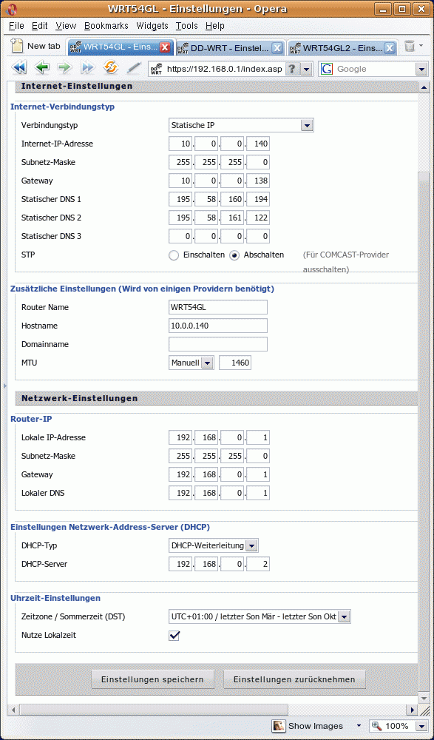The image size is (434, 740).
Task: Click Einstellungen zurücknehmen button
Action: [x=294, y=679]
